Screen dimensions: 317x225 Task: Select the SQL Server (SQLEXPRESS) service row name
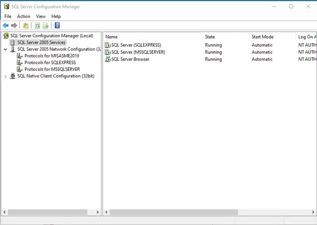point(136,45)
